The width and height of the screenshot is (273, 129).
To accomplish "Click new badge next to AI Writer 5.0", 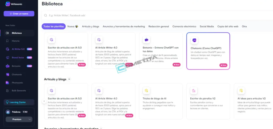I will point(29,49).
